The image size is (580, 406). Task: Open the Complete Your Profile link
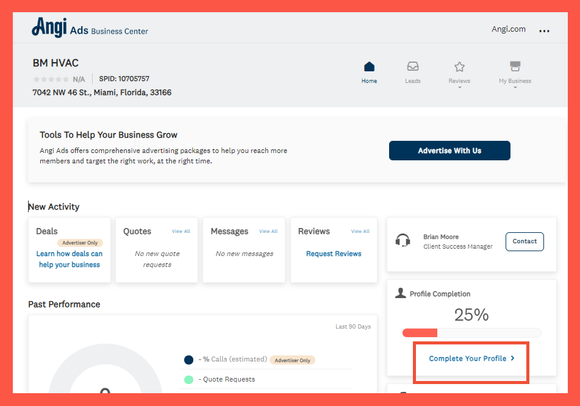[x=471, y=358]
